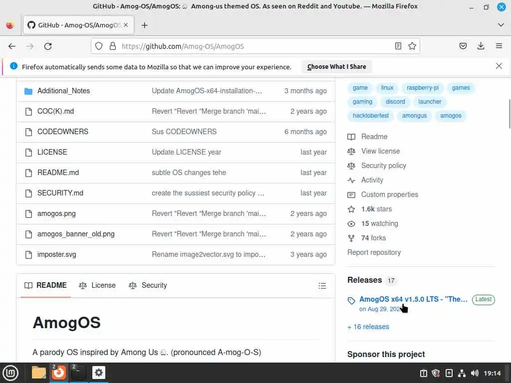Close the GitHub Amog-OS tab

tap(126, 25)
